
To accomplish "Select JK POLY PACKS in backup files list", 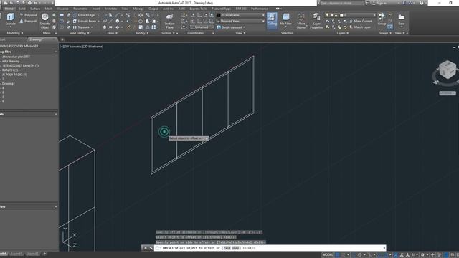I will pos(14,75).
